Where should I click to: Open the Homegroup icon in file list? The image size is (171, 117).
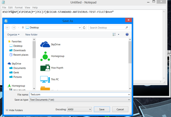(x=45, y=56)
